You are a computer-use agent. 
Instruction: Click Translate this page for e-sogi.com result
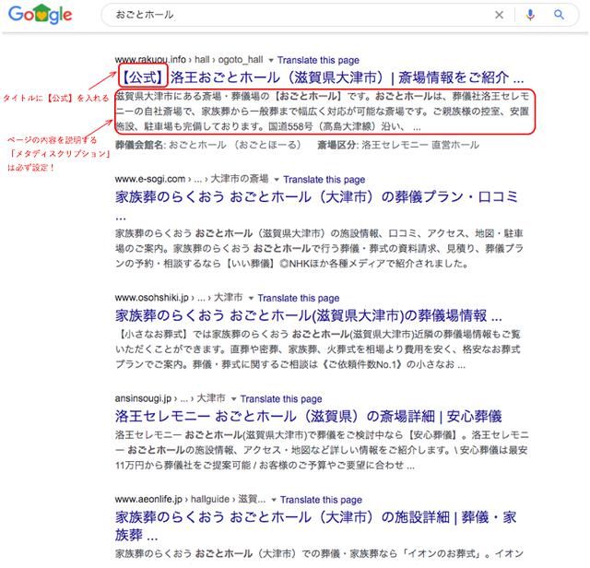coord(324,180)
